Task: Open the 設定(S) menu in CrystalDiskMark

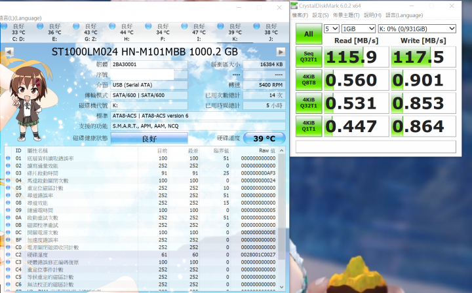Action: 321,15
